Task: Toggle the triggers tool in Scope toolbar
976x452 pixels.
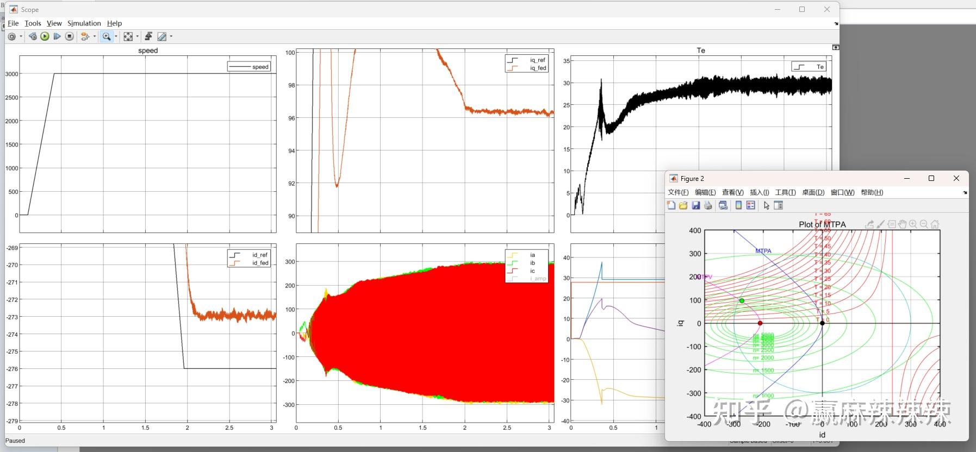Action: (x=148, y=36)
